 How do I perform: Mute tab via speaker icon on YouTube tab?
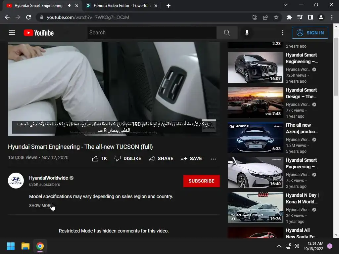pyautogui.click(x=70, y=6)
